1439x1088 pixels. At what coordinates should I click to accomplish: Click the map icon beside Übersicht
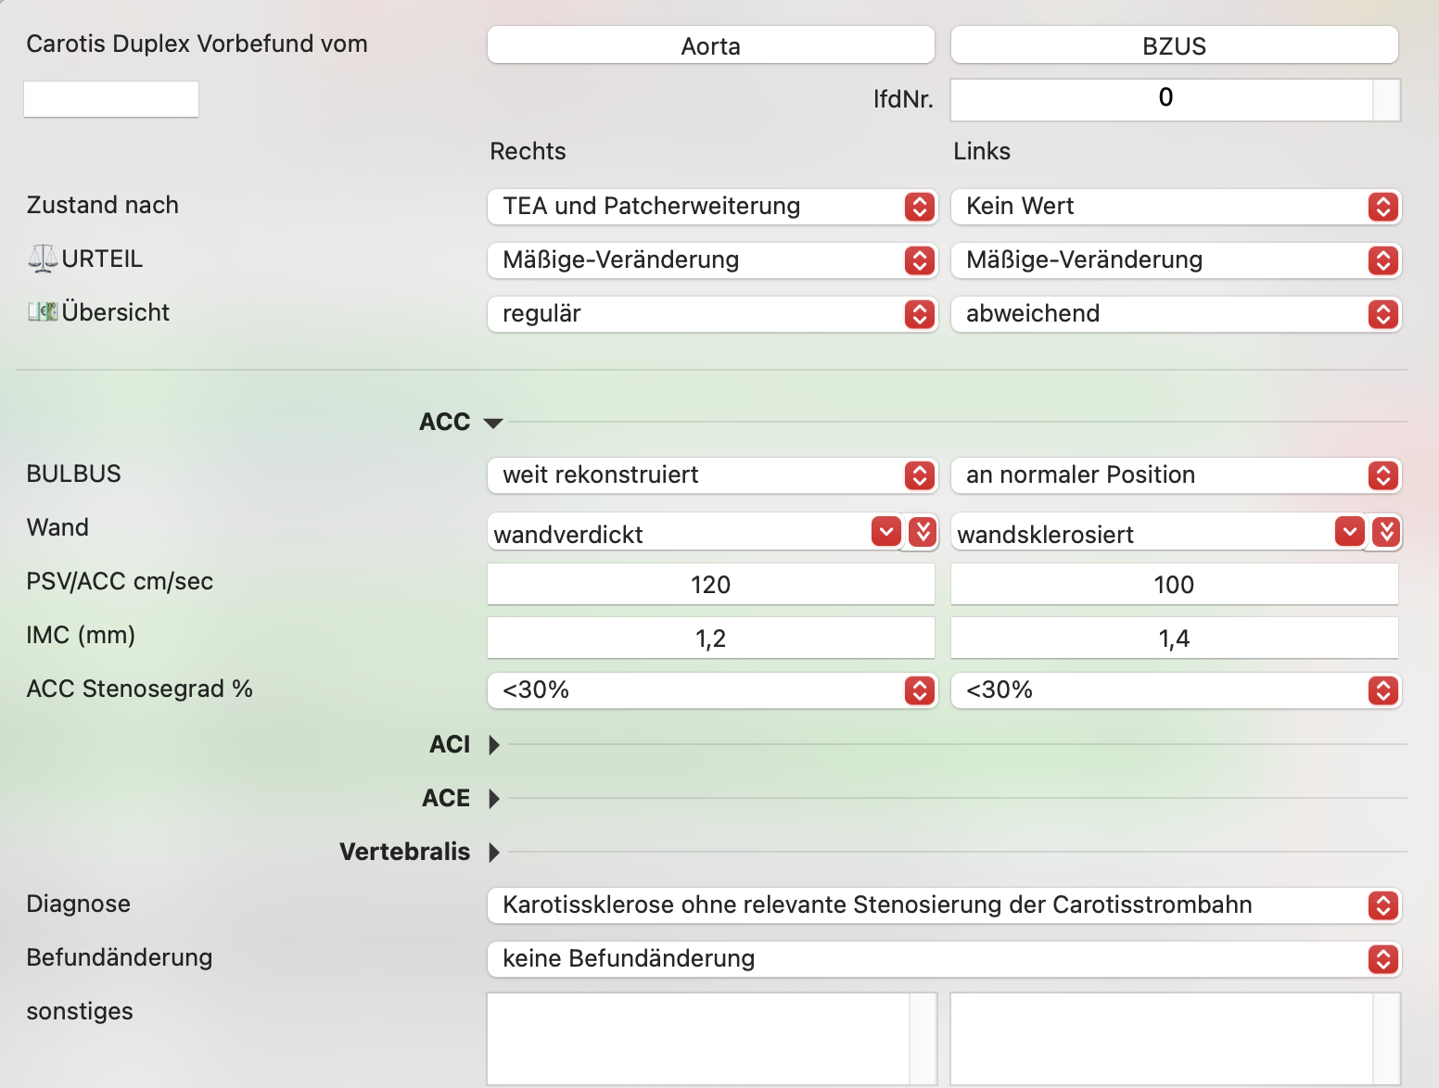coord(43,312)
